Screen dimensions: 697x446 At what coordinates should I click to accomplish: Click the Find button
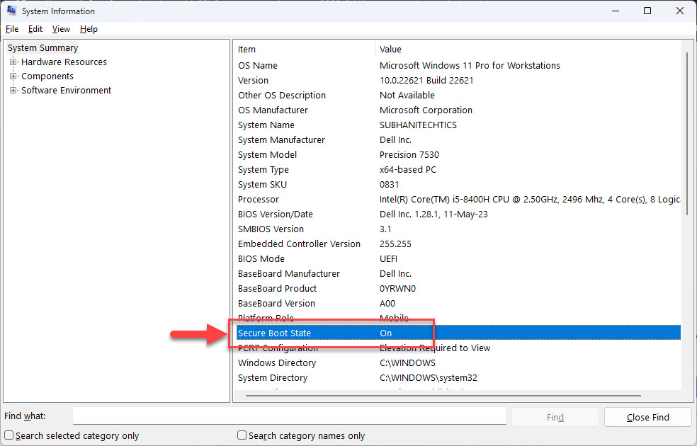[x=555, y=417]
